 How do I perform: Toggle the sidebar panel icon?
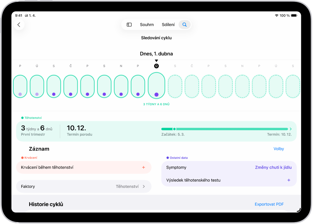pyautogui.click(x=129, y=25)
